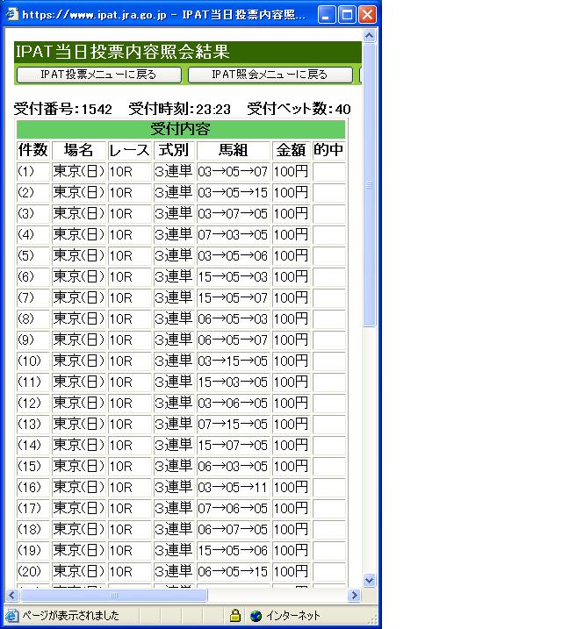Click the ページが表示されました status text
This screenshot has width=562, height=629.
[x=70, y=615]
